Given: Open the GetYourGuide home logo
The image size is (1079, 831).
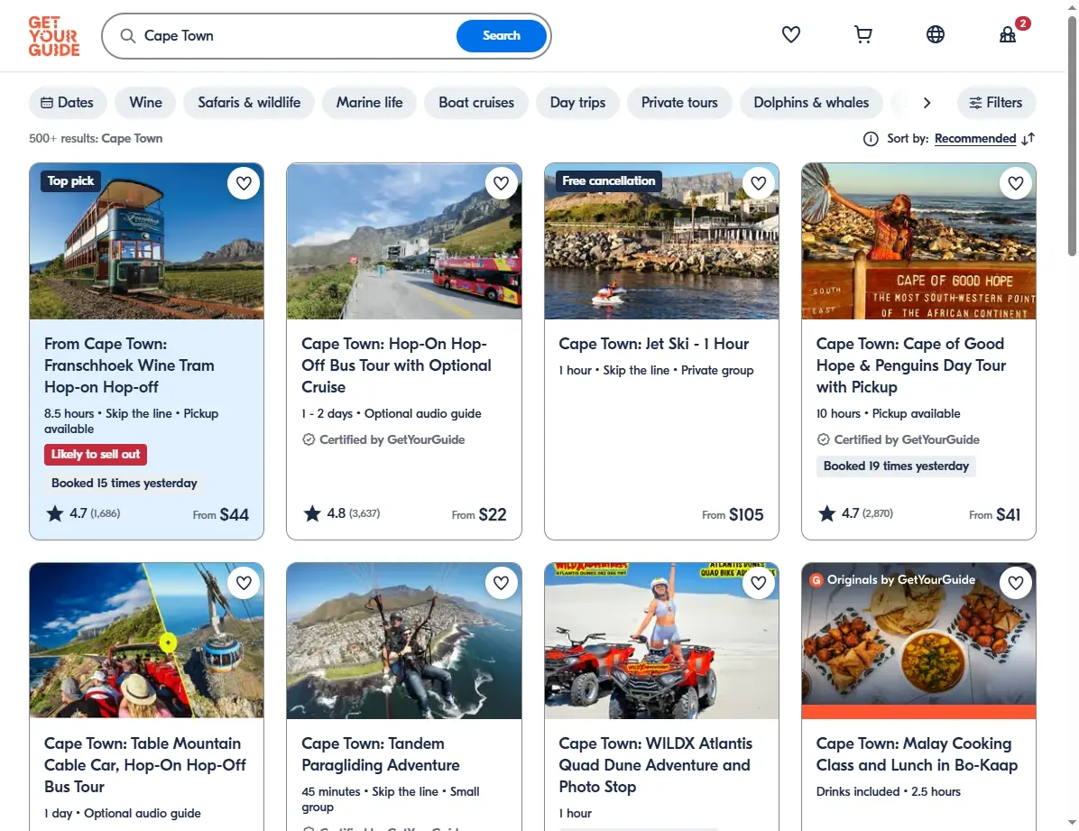Looking at the screenshot, I should point(53,36).
